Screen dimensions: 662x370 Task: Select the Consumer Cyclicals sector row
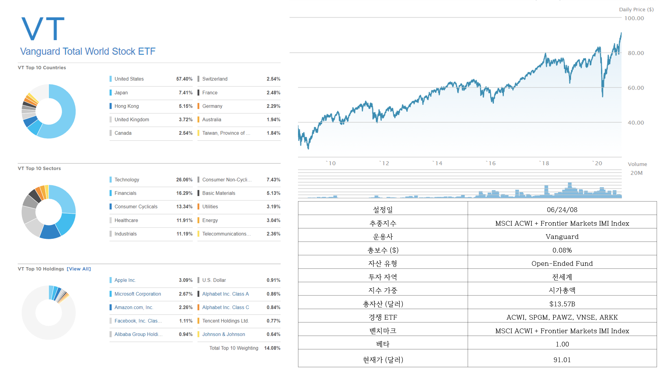[151, 207]
